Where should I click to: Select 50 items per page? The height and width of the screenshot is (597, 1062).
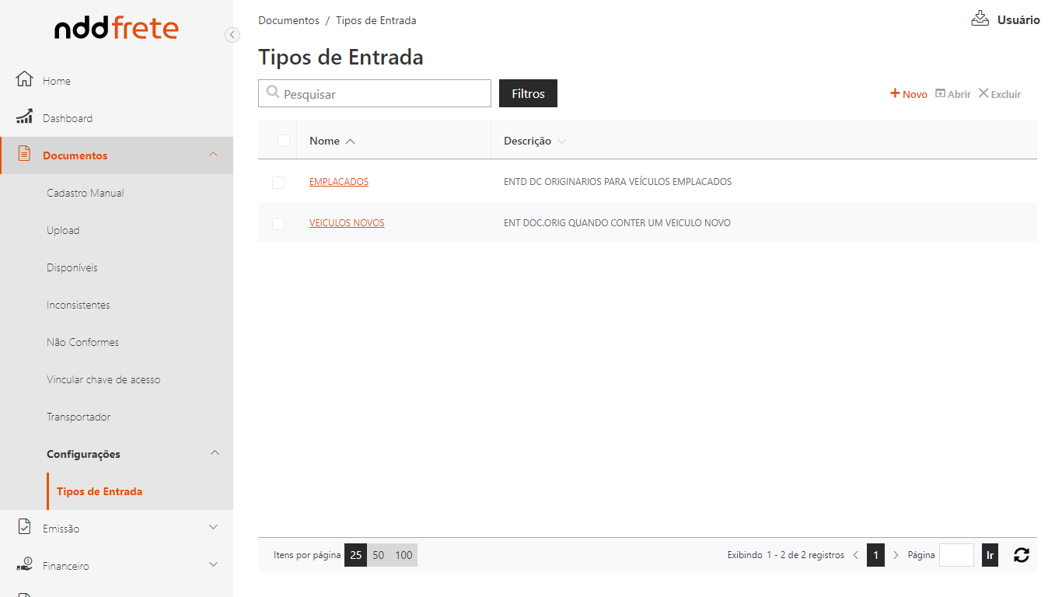click(x=379, y=555)
